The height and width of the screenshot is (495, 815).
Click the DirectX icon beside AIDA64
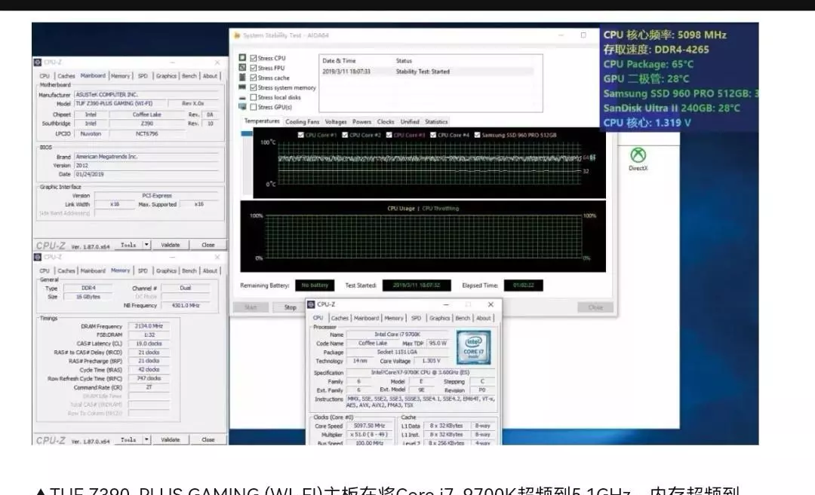638,155
